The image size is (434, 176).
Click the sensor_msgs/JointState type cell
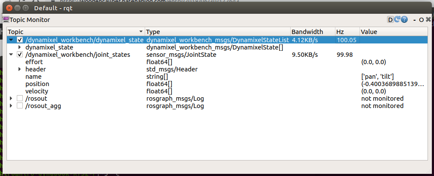181,55
